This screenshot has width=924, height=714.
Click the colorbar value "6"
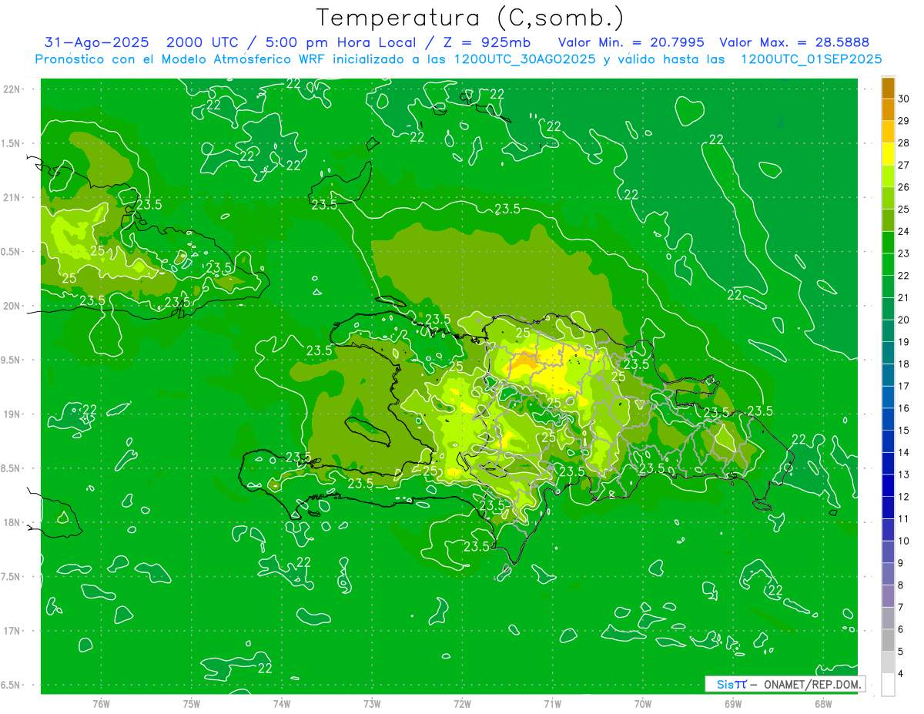[x=901, y=629]
